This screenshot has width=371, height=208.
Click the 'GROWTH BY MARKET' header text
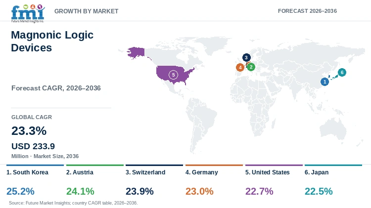tap(87, 11)
